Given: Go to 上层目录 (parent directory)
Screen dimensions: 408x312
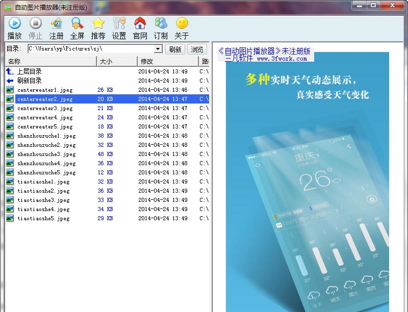Looking at the screenshot, I should tap(30, 71).
